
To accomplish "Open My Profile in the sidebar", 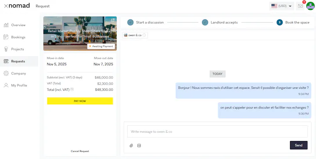I will 19,85.
